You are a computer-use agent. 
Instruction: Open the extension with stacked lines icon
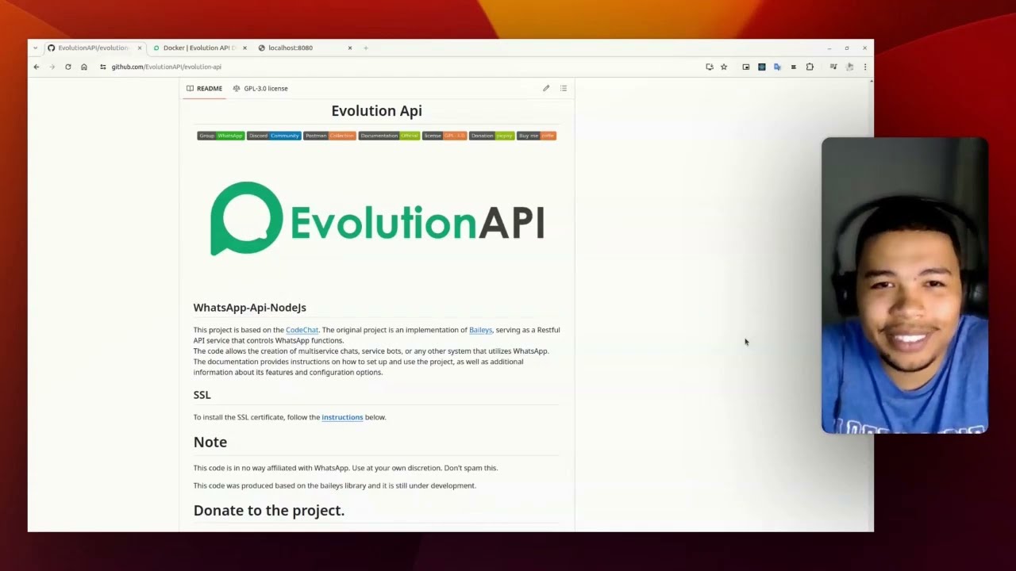coord(793,67)
